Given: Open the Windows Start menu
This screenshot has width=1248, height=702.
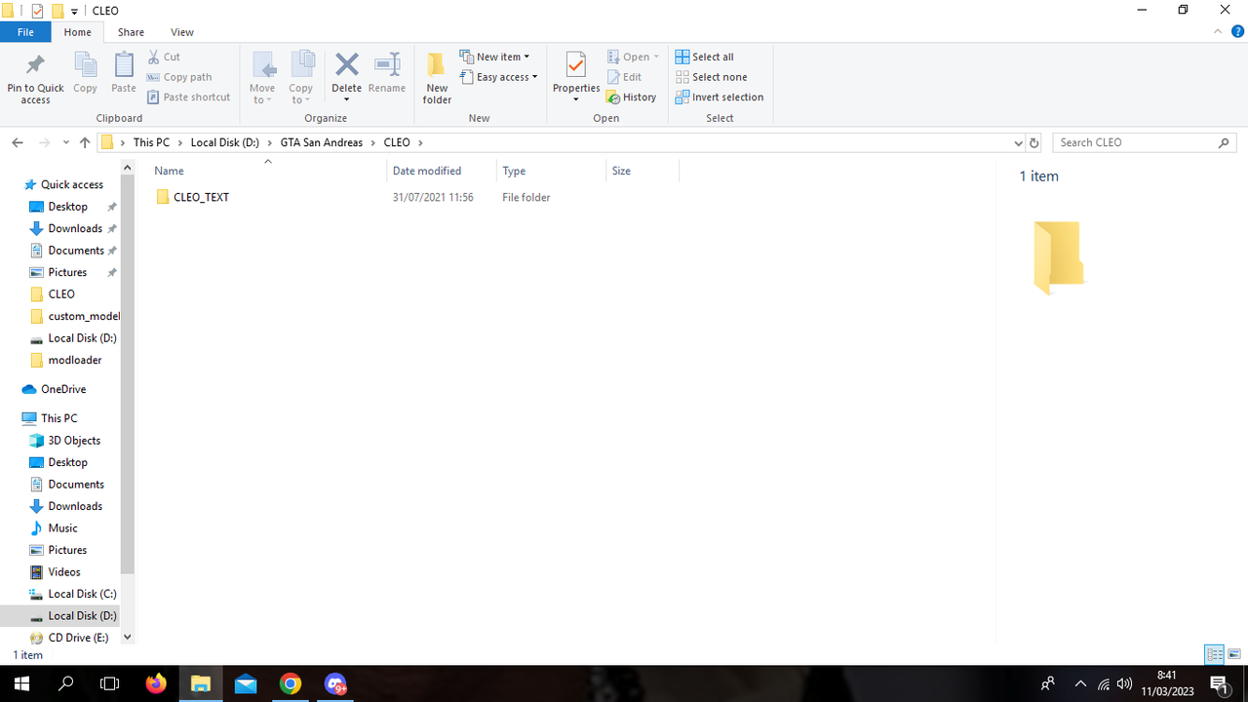Looking at the screenshot, I should 21,683.
